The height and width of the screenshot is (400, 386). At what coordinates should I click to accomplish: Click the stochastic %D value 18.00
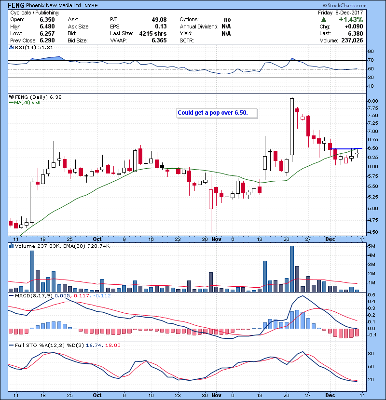tap(112, 345)
